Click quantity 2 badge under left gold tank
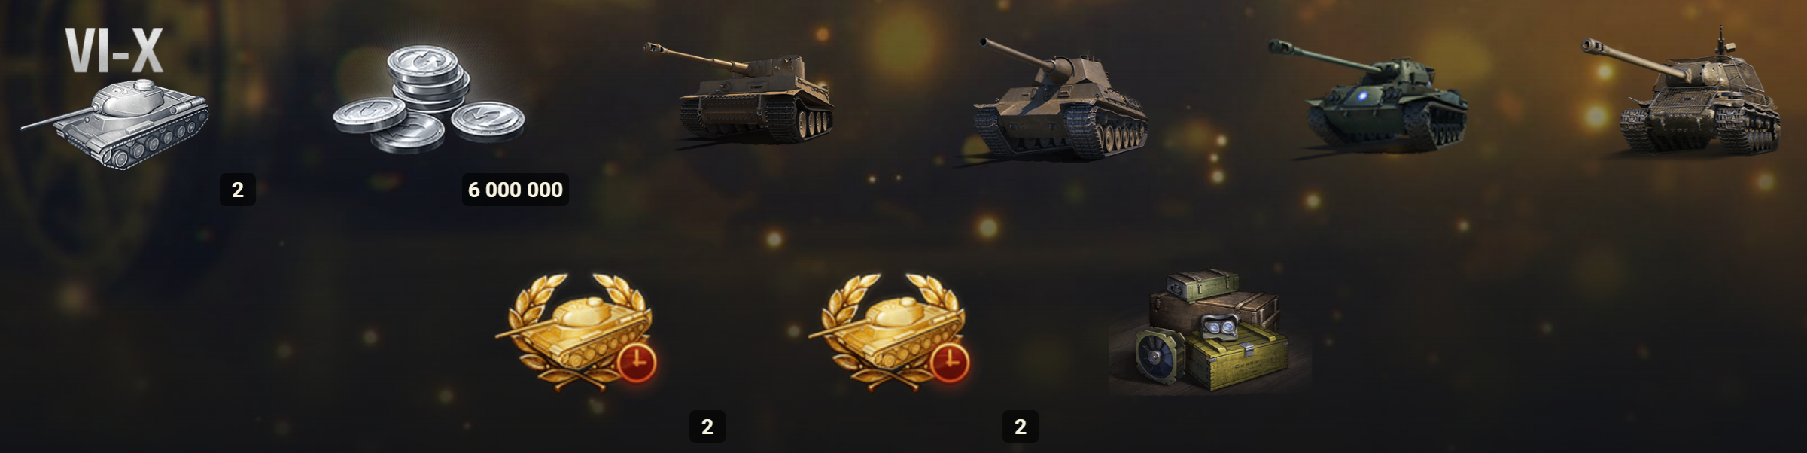Image resolution: width=1807 pixels, height=453 pixels. pos(707,427)
